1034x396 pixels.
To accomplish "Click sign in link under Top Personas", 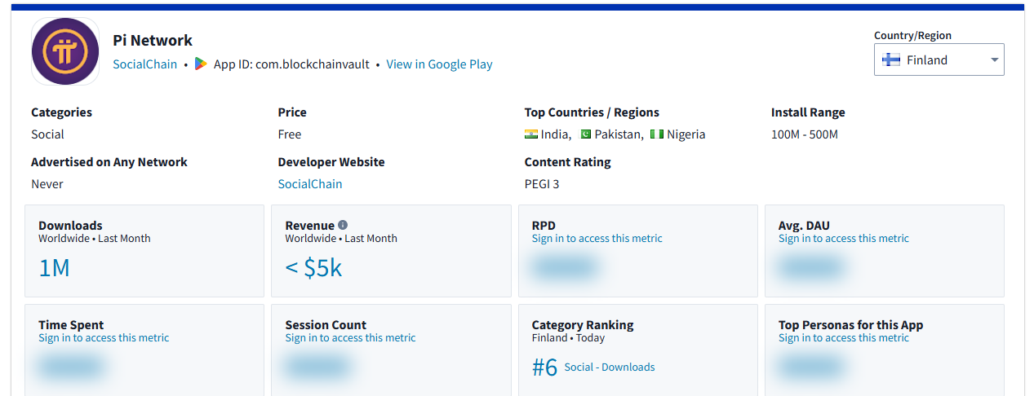I will (x=843, y=338).
